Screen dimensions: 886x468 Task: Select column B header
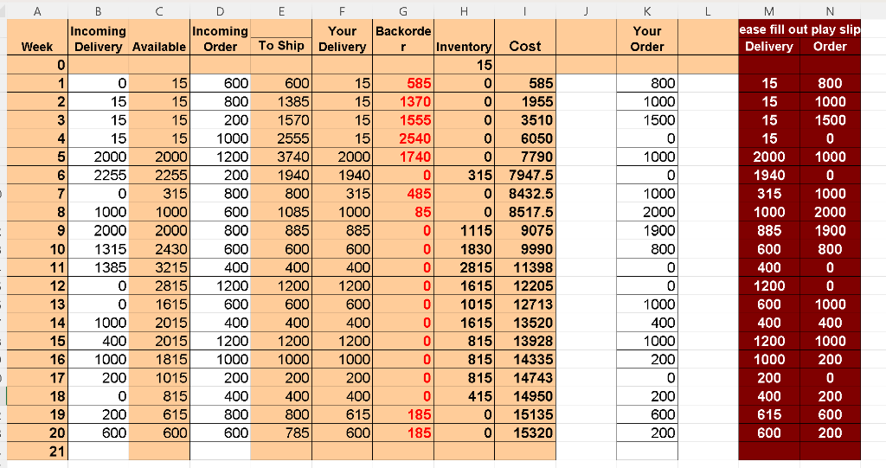[x=99, y=11]
